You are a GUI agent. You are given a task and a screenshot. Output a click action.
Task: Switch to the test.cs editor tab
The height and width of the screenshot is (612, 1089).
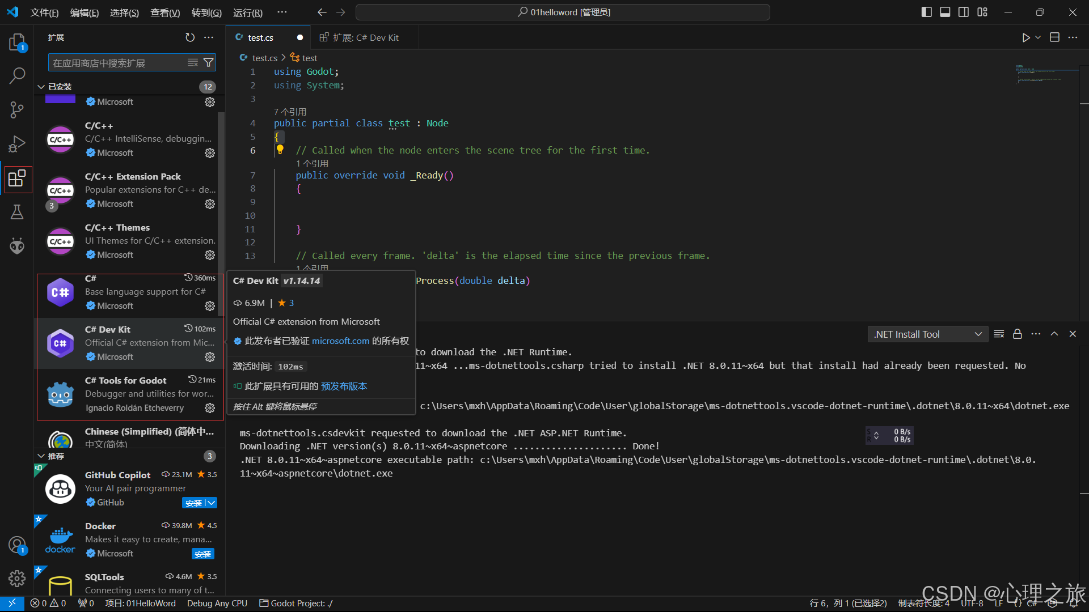(261, 37)
